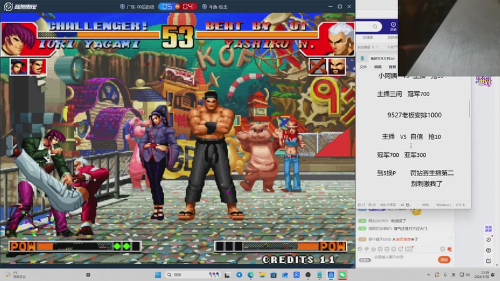The height and width of the screenshot is (281, 500).
Task: Open the 查看 menu in Notepad
Action: [x=392, y=67]
